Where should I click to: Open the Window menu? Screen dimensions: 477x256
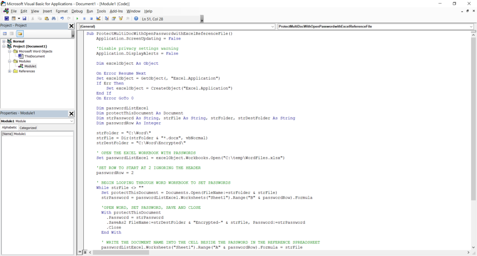pyautogui.click(x=133, y=11)
